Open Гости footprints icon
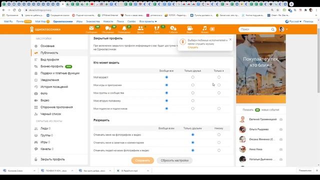Viewport: 320px width, 180px height. pos(156,28)
